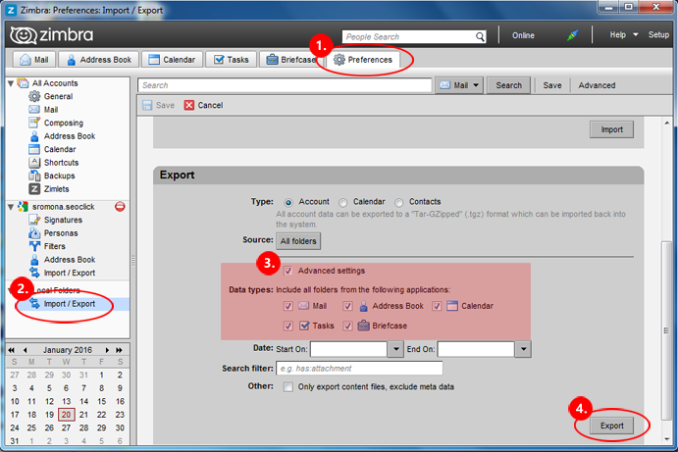Viewport: 678px width, 452px height.
Task: Select the Account export type radio
Action: pyautogui.click(x=288, y=202)
